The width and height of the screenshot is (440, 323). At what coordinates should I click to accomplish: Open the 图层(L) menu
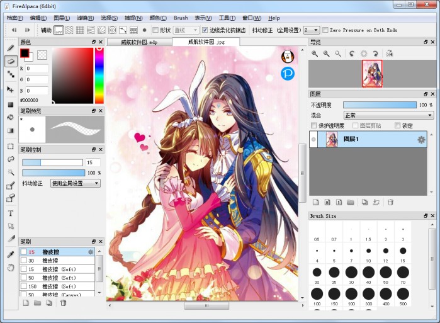(x=62, y=18)
